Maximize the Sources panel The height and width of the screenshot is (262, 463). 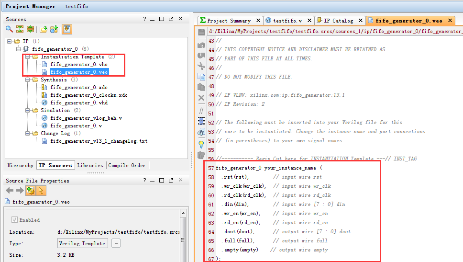pyautogui.click(x=162, y=19)
